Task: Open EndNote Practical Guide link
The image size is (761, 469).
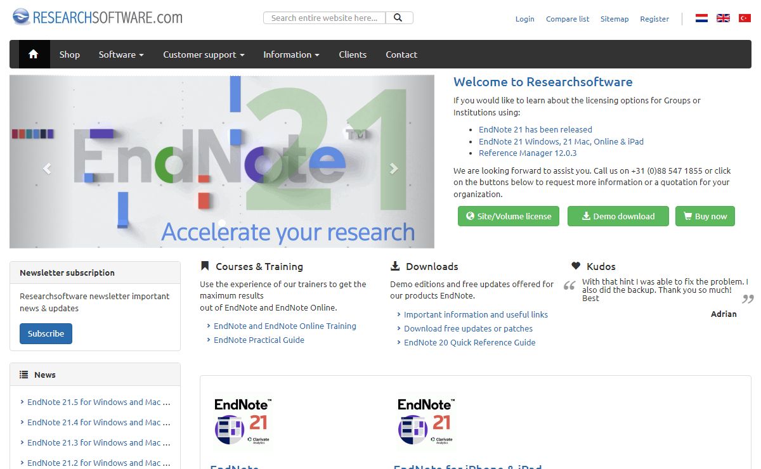Action: point(259,340)
